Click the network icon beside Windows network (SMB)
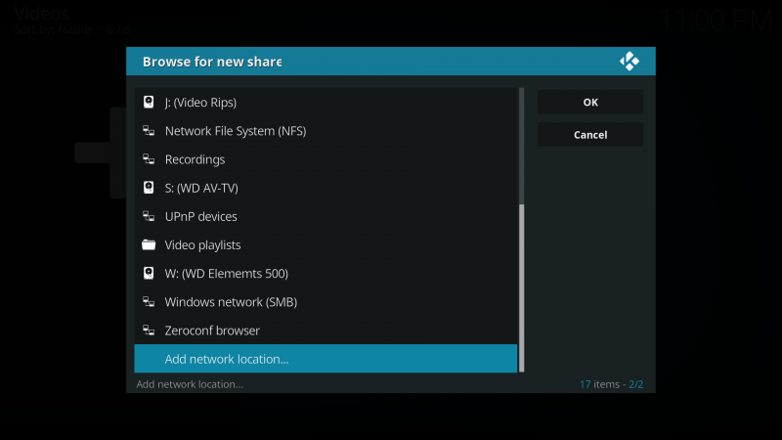Screen dimensions: 782x440 [149, 302]
